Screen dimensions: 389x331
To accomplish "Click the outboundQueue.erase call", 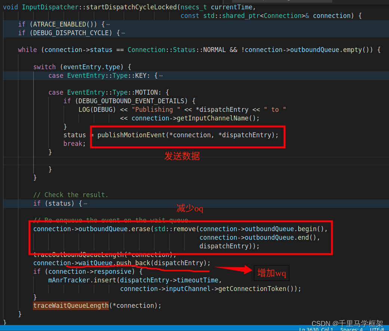I will point(114,229).
